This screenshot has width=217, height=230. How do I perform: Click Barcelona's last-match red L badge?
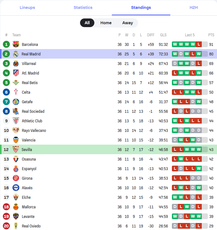pyautogui.click(x=199, y=44)
